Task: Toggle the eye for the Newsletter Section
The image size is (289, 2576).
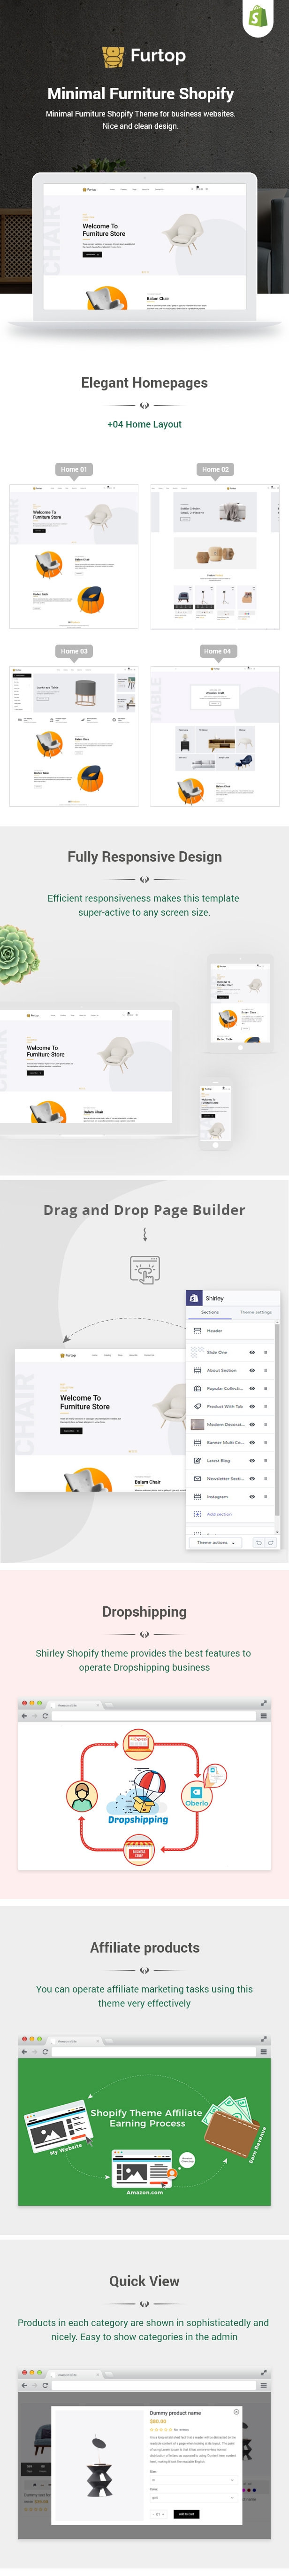Action: [252, 1478]
